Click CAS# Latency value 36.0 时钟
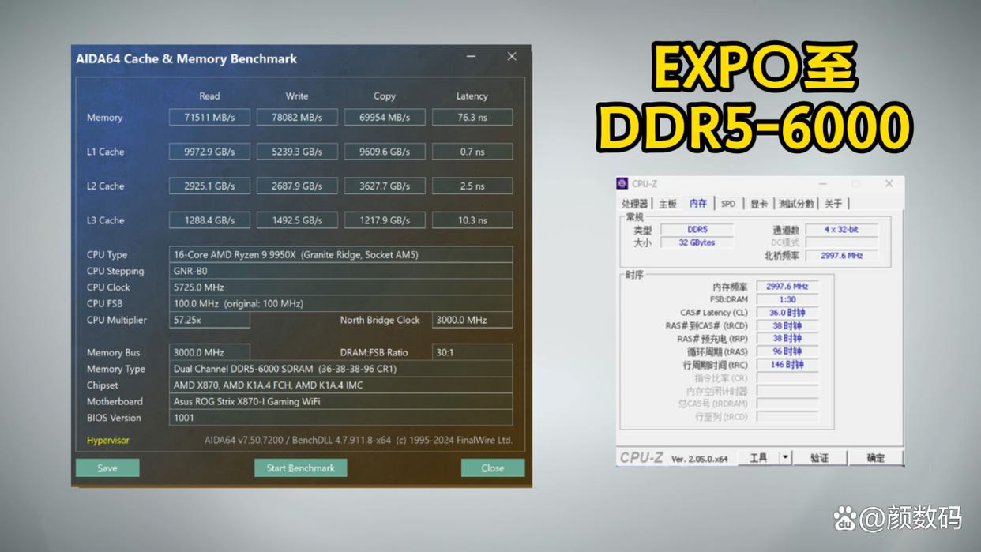Image resolution: width=981 pixels, height=552 pixels. pyautogui.click(x=787, y=313)
